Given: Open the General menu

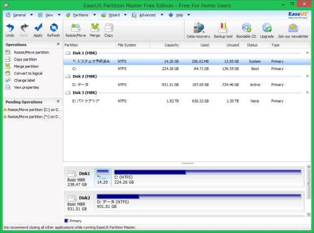Looking at the screenshot, I should [x=19, y=15].
